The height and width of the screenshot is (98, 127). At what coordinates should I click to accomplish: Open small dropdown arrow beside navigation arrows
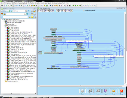coord(7,11)
